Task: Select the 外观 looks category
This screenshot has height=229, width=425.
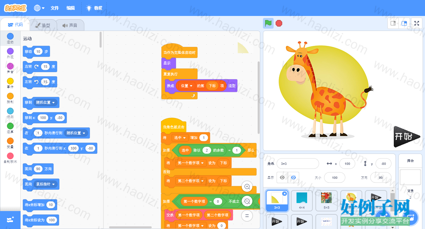Action: pyautogui.click(x=10, y=53)
